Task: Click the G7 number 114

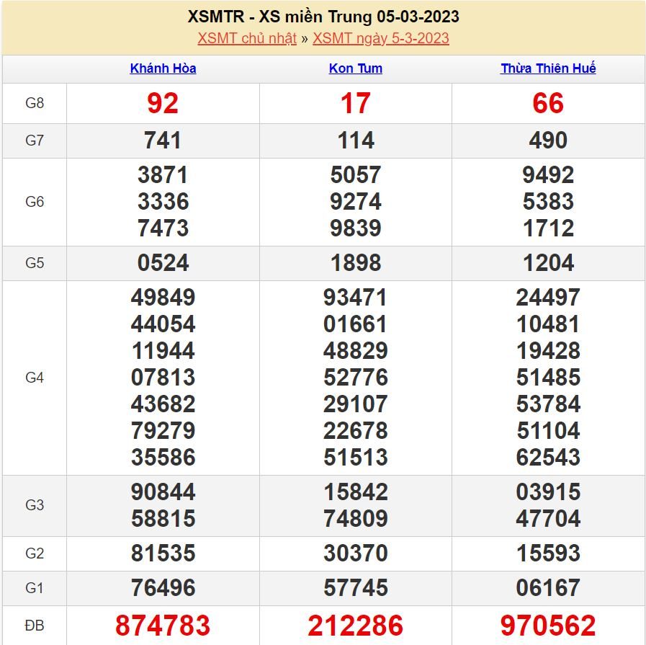Action: click(x=356, y=141)
